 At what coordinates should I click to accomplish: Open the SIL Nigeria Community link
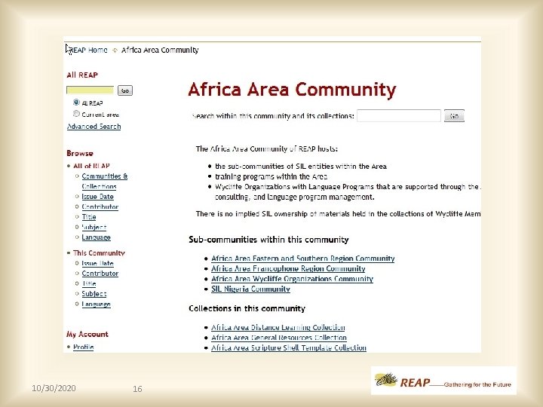coord(250,289)
